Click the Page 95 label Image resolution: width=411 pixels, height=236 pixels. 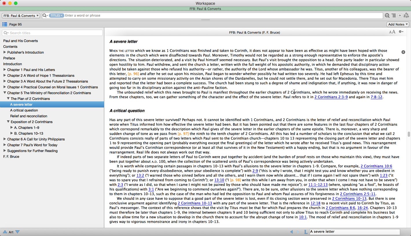click(16, 25)
